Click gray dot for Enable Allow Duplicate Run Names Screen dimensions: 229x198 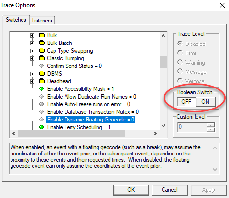pyautogui.click(x=42, y=97)
